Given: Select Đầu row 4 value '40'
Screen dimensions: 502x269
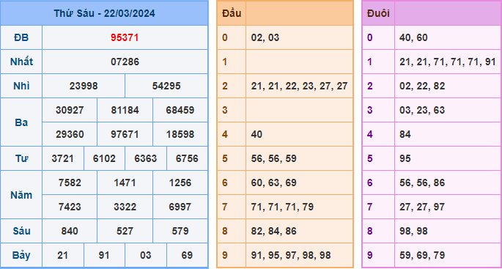Looking at the screenshot, I should (256, 135).
